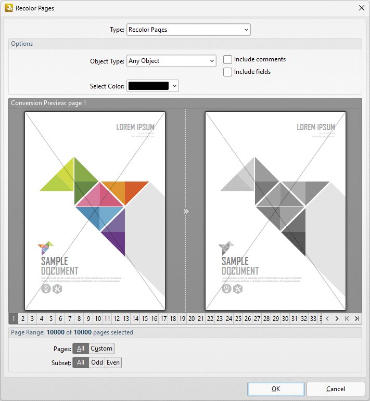
Task: Select preview page 30 tab
Action: pos(285,319)
